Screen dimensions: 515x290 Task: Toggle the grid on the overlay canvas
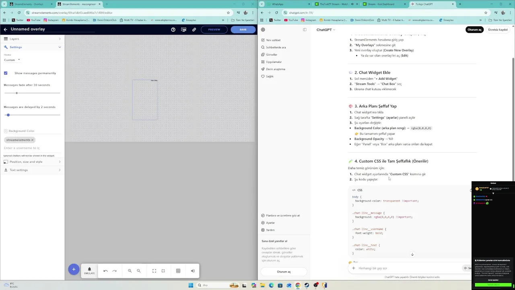pos(178,271)
